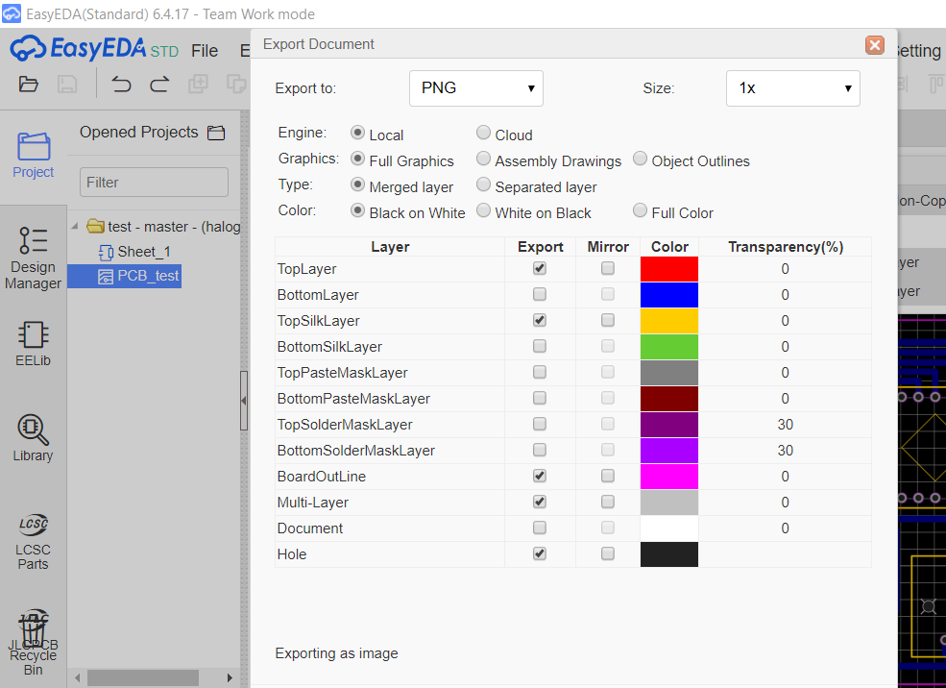Click the folder icon beside Opened Projects

click(x=216, y=133)
